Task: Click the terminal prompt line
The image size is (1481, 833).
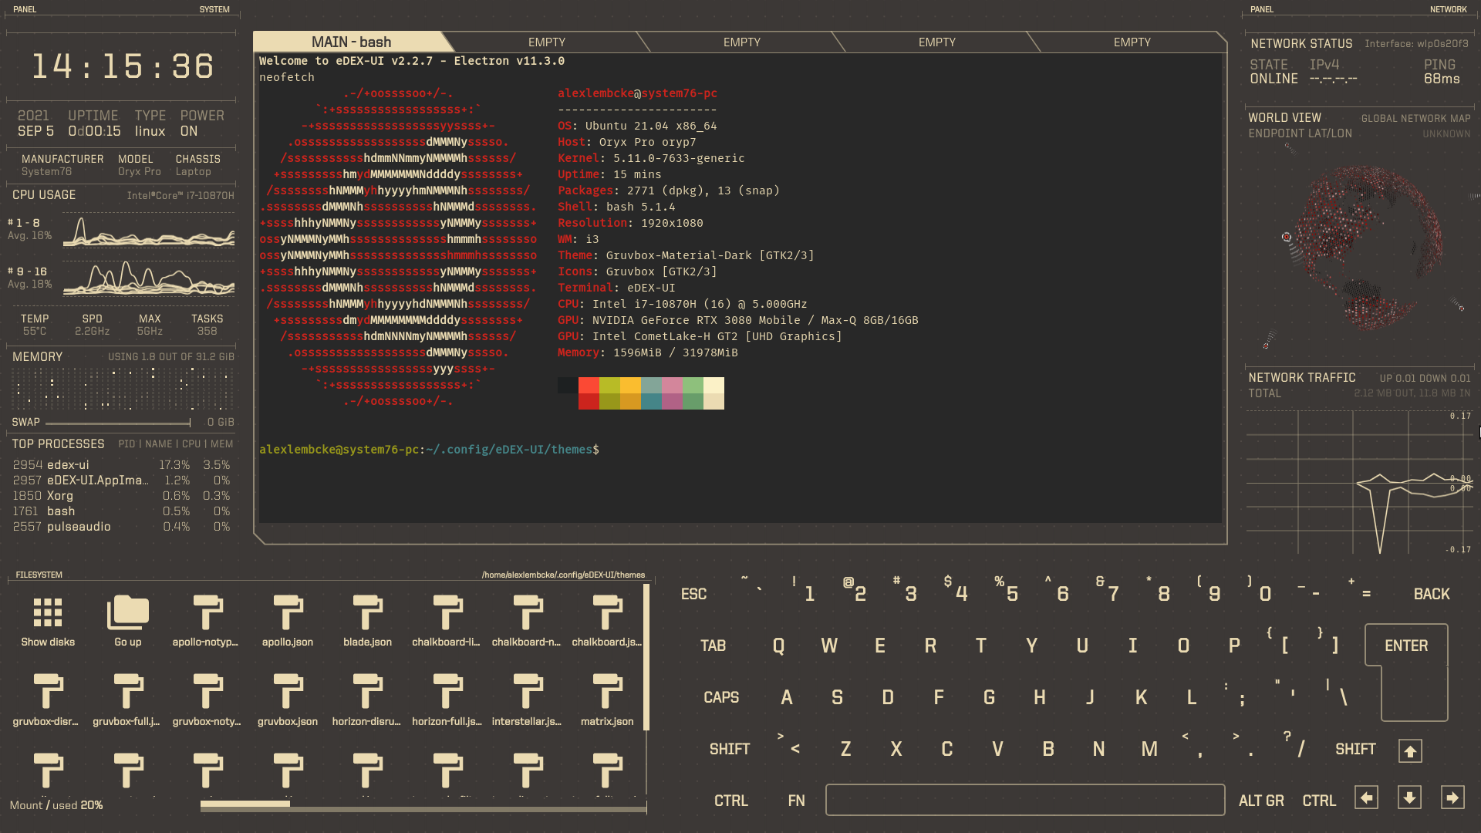Action: tap(429, 450)
